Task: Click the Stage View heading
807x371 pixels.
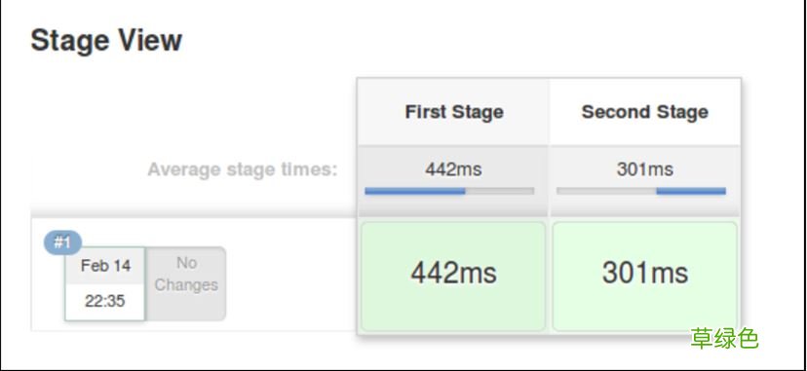Action: 106,41
